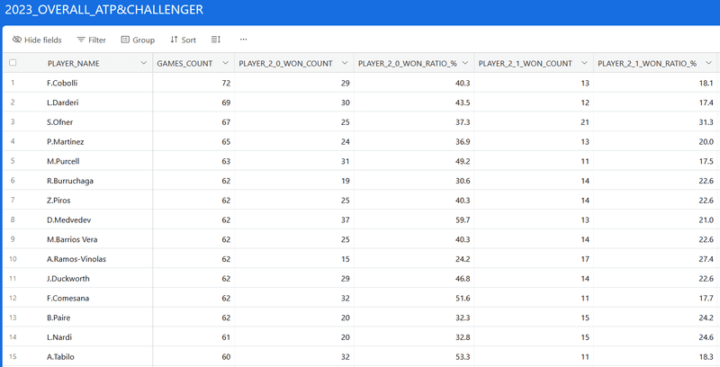Expand the PLAYER_2_0_WON_RATIO_% column dropdown
720x367 pixels.
point(465,63)
